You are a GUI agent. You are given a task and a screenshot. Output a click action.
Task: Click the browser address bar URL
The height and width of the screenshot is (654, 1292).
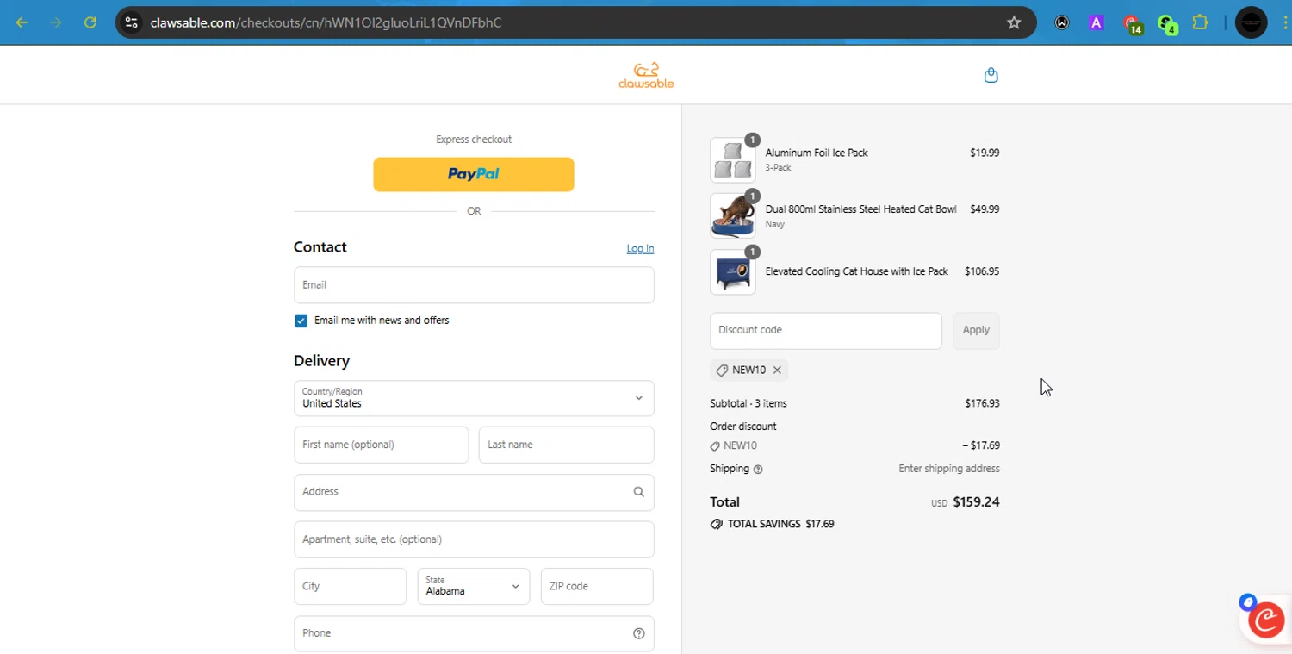click(326, 22)
